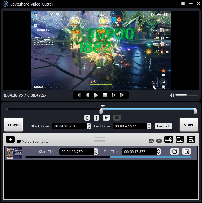This screenshot has height=203, width=202.
Task: Open the hamburger menu in title bar
Action: coord(183,4)
